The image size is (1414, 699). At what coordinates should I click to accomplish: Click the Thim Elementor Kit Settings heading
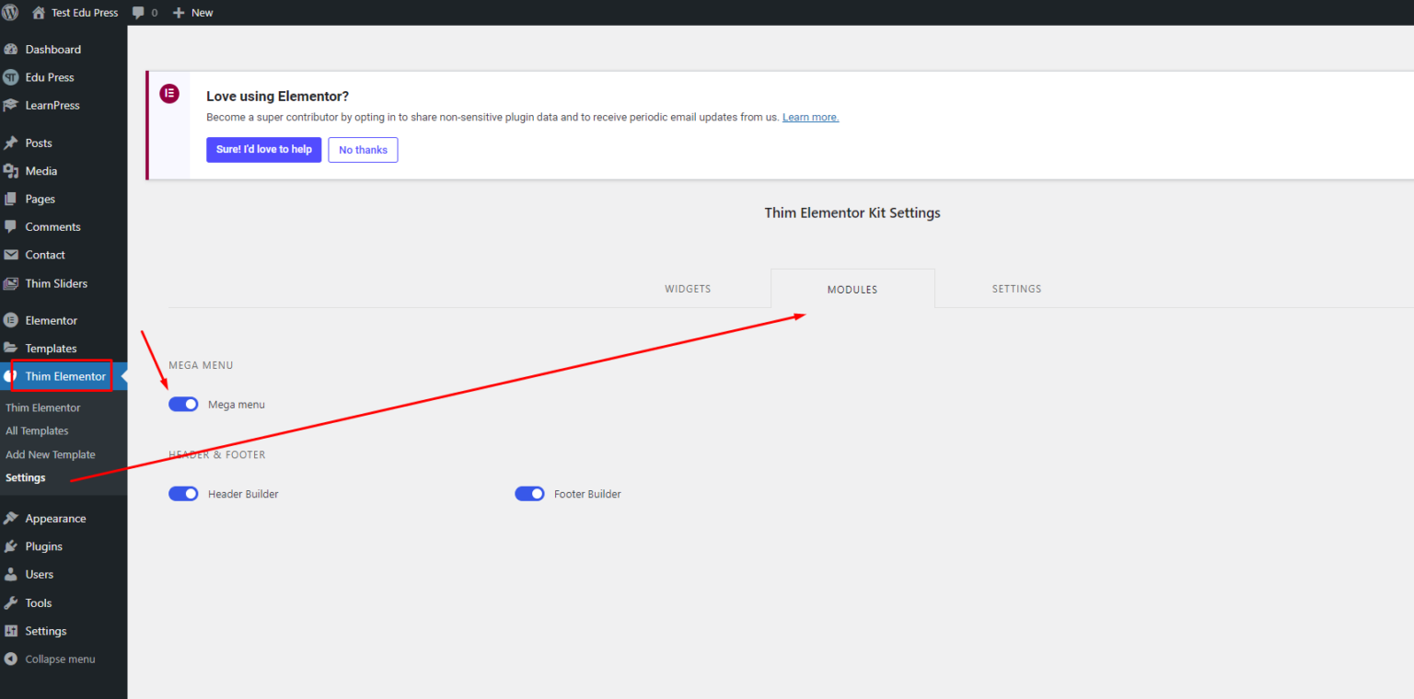point(852,212)
